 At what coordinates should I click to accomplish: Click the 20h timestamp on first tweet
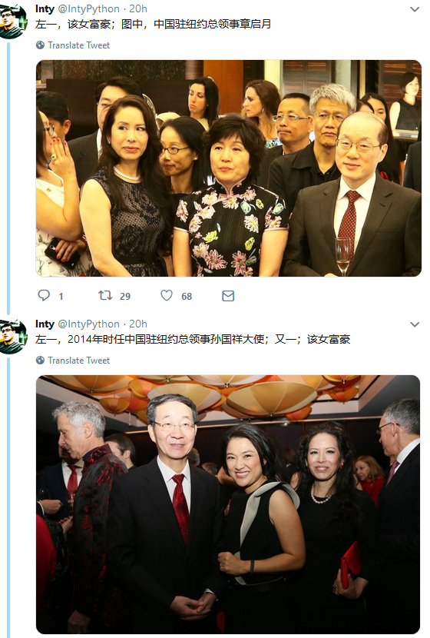click(137, 9)
